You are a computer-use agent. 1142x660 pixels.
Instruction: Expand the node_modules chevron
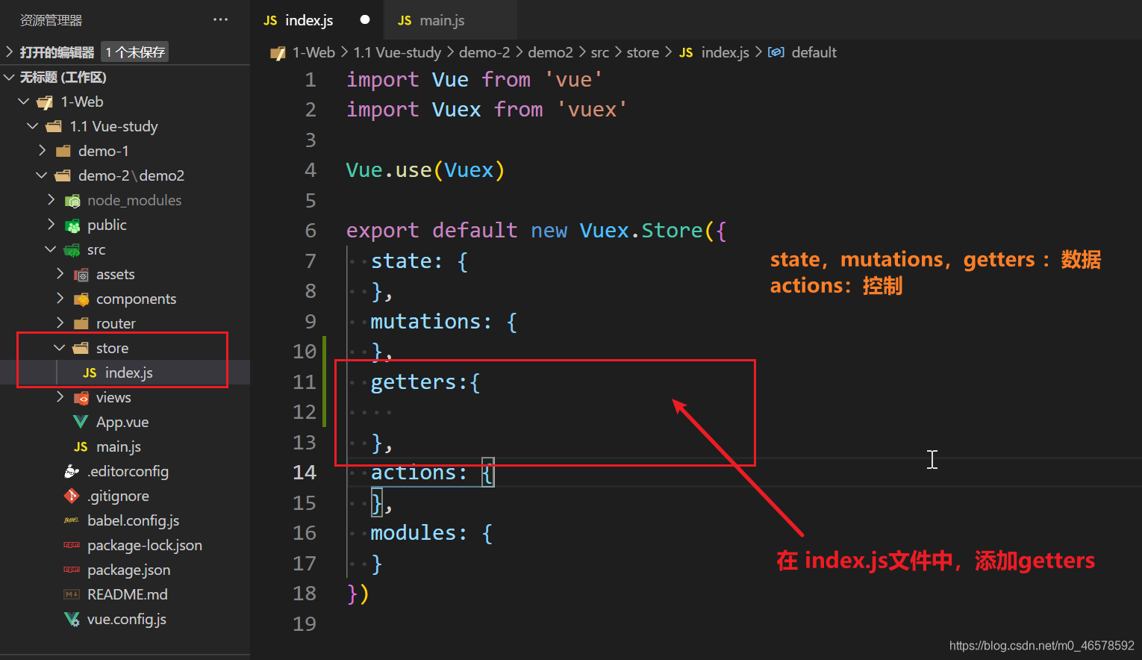[x=52, y=200]
